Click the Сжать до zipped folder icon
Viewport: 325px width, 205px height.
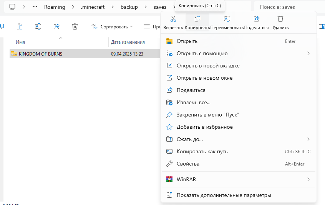169,139
